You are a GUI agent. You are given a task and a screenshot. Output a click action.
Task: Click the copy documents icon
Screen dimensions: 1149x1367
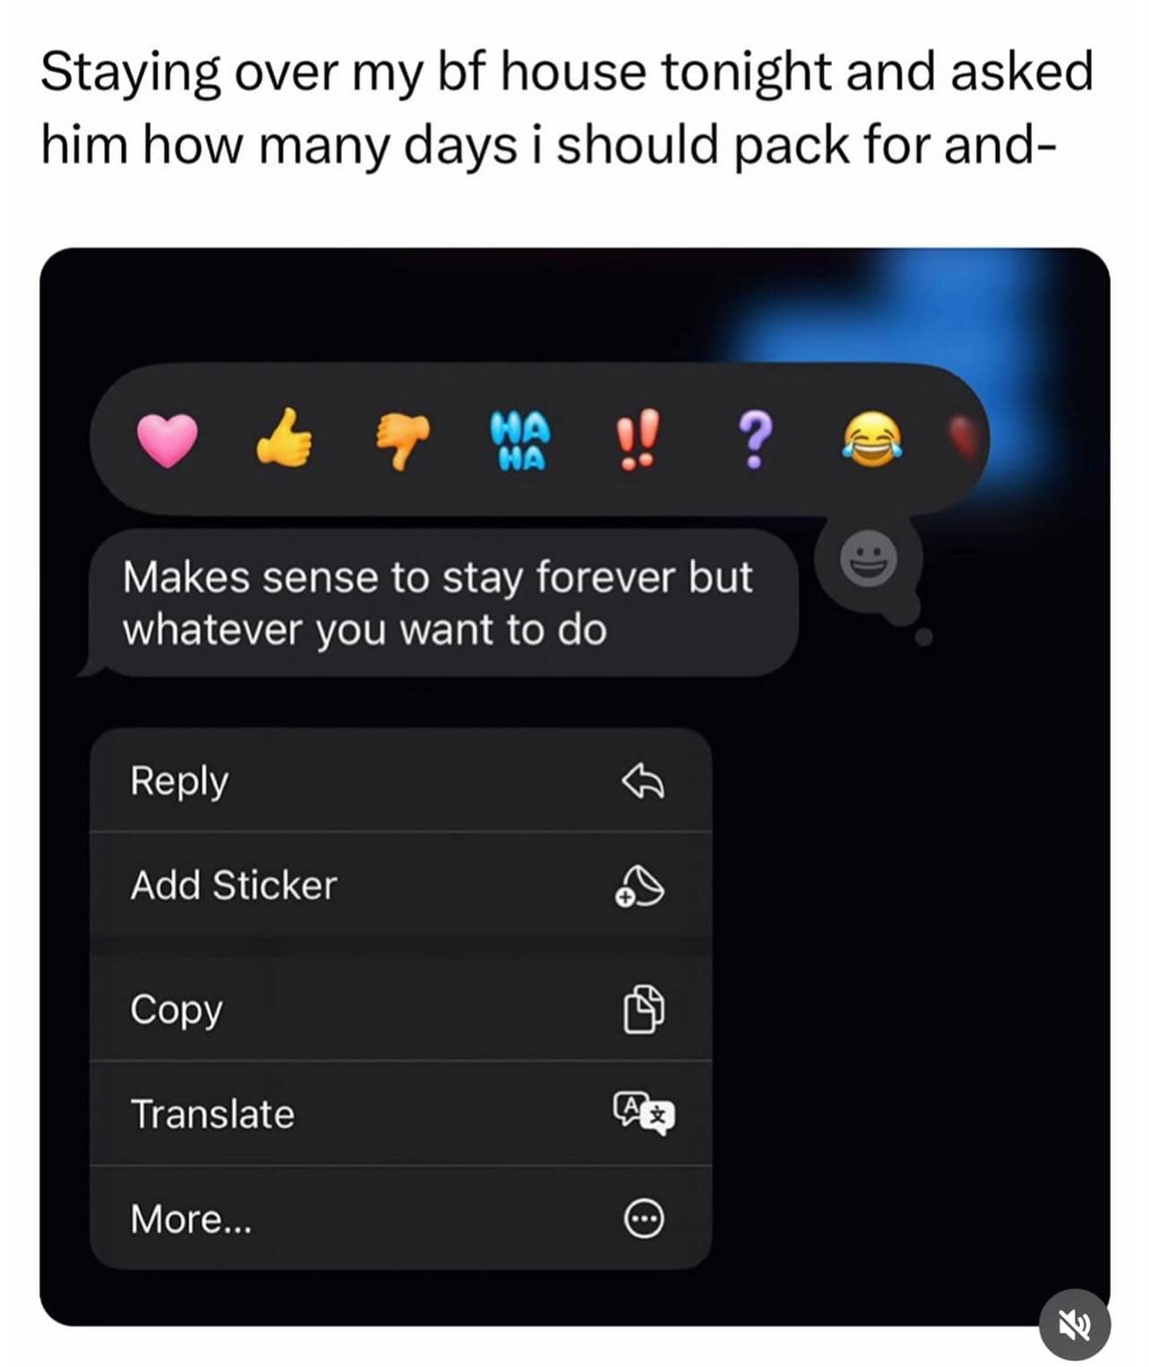[643, 1009]
